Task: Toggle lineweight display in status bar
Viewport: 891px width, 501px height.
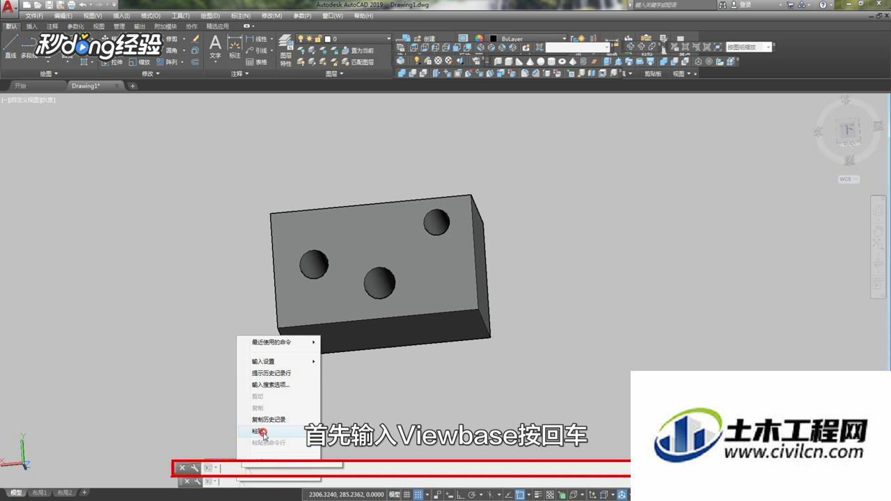Action: [538, 495]
